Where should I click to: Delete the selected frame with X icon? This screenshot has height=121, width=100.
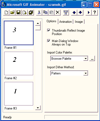click(x=58, y=13)
